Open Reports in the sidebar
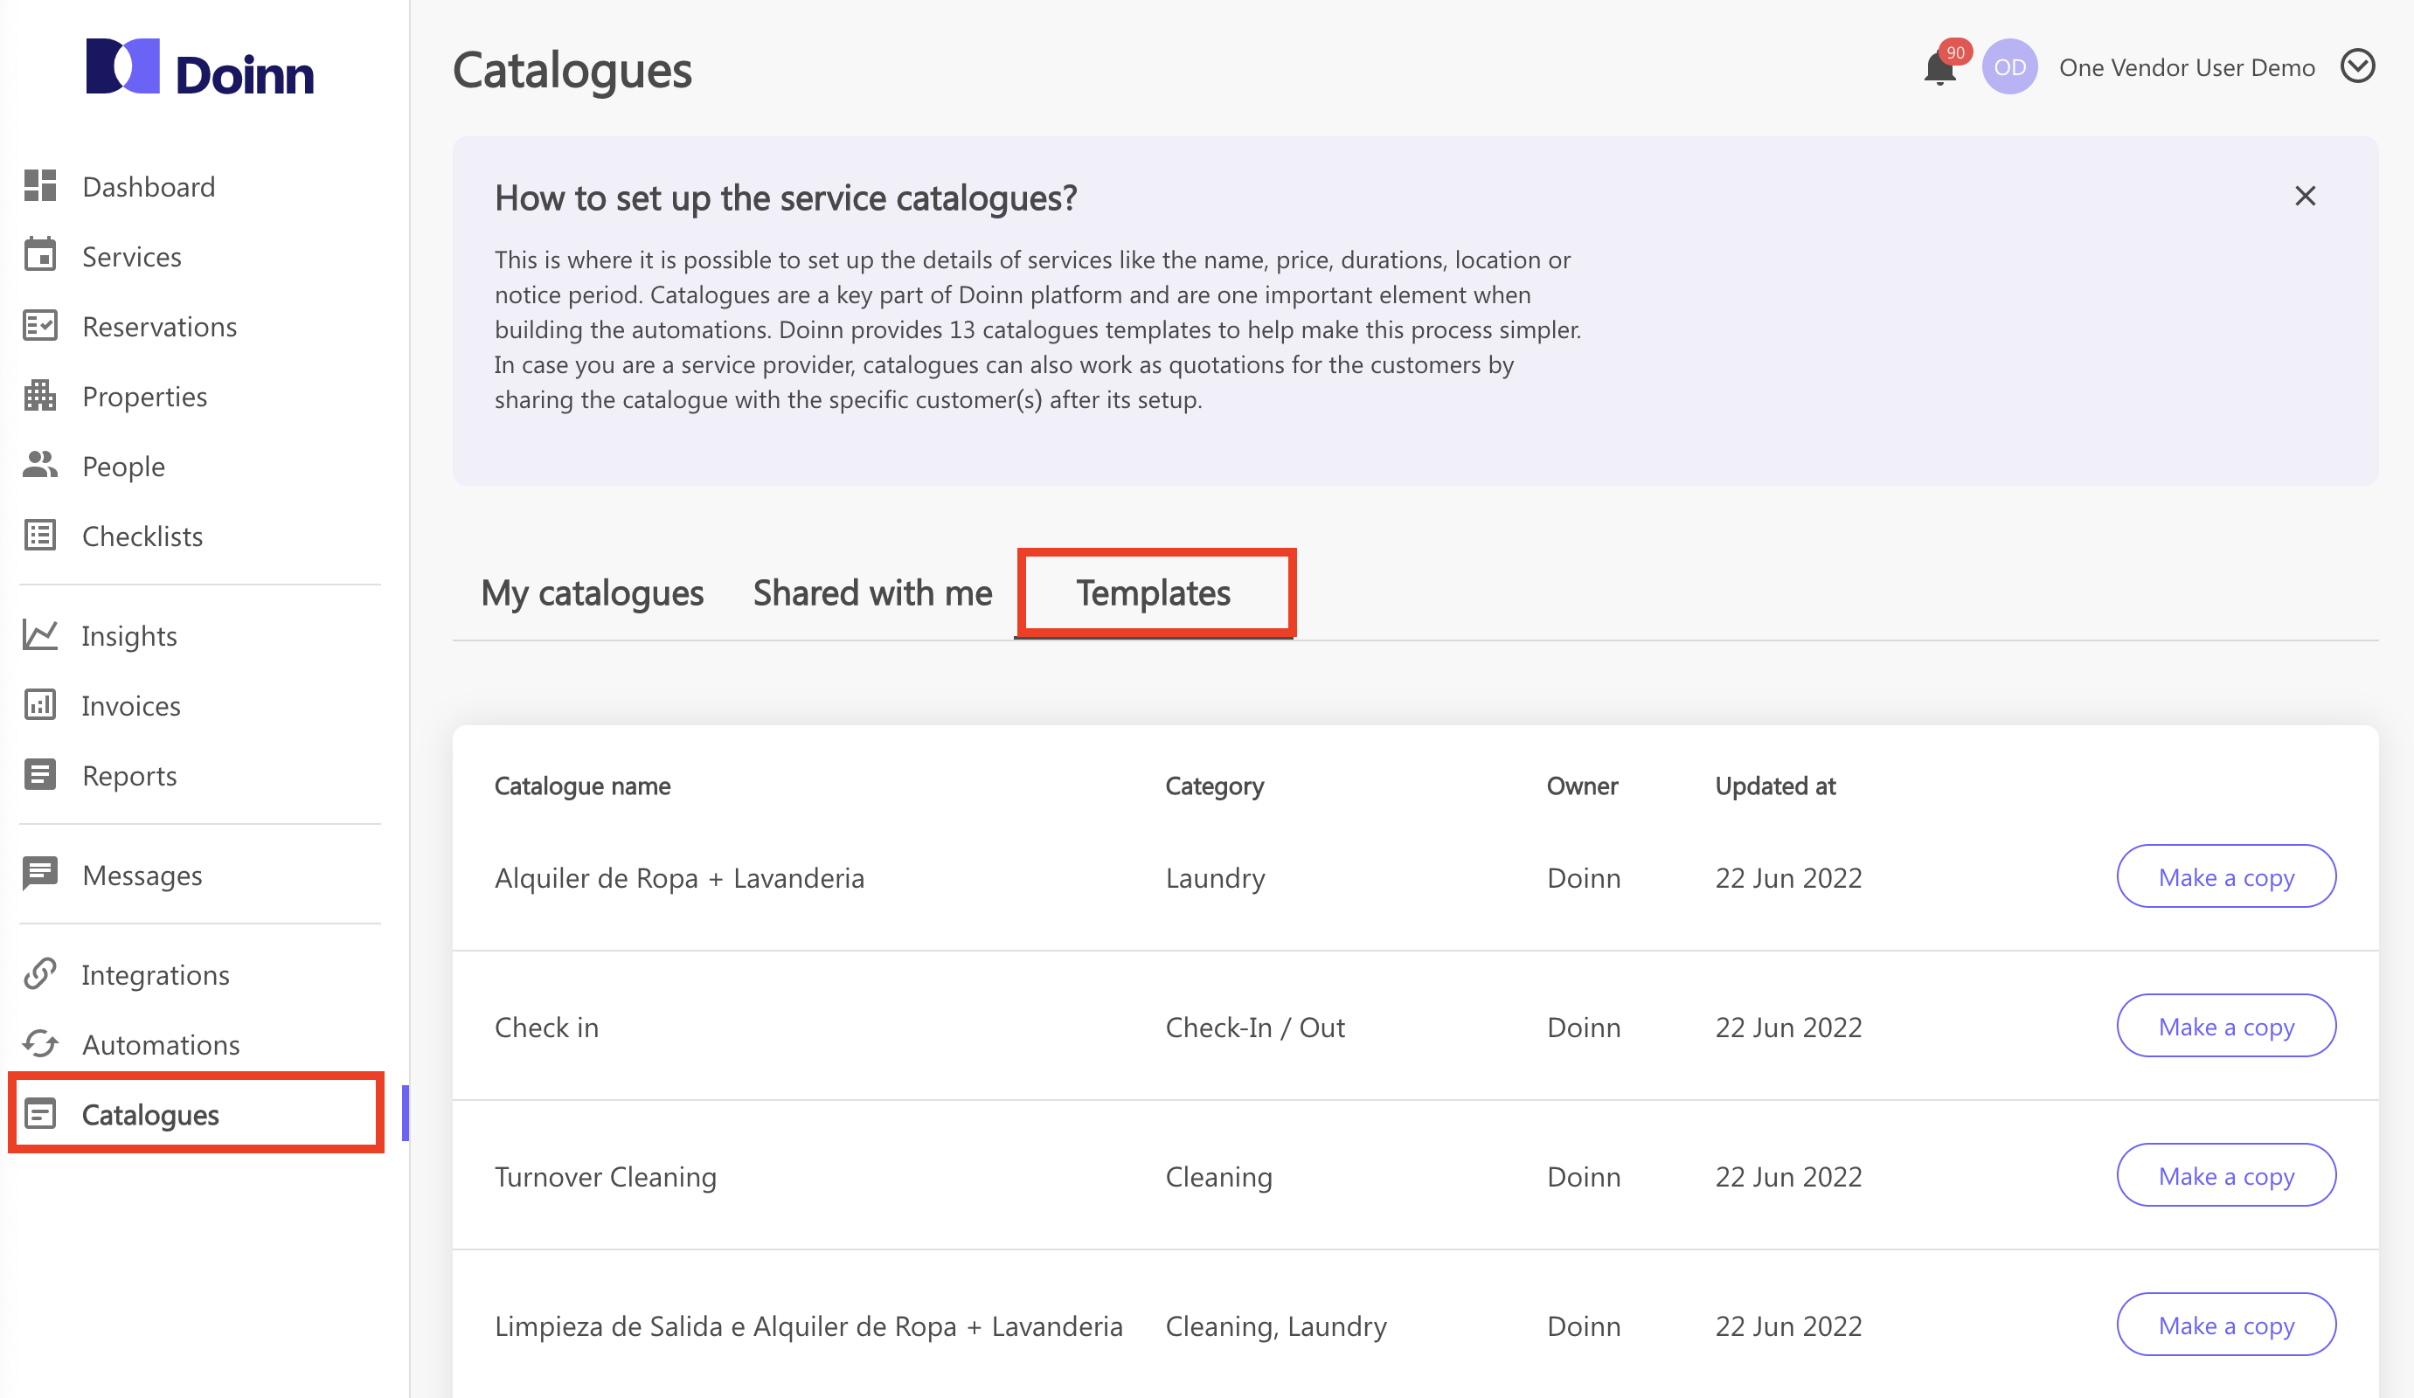The image size is (2414, 1398). coord(129,775)
